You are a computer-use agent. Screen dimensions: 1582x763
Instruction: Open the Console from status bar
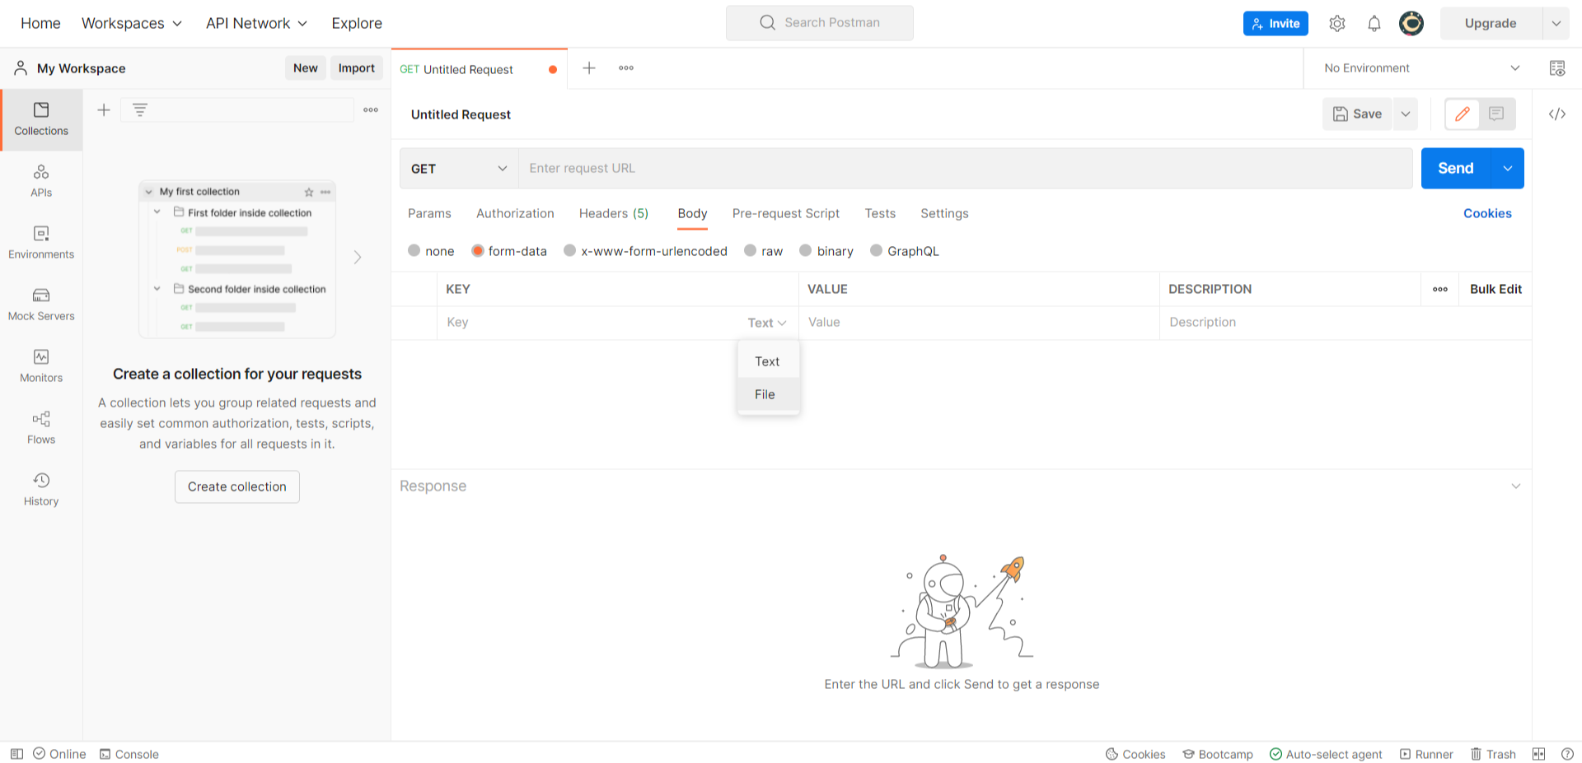point(129,754)
